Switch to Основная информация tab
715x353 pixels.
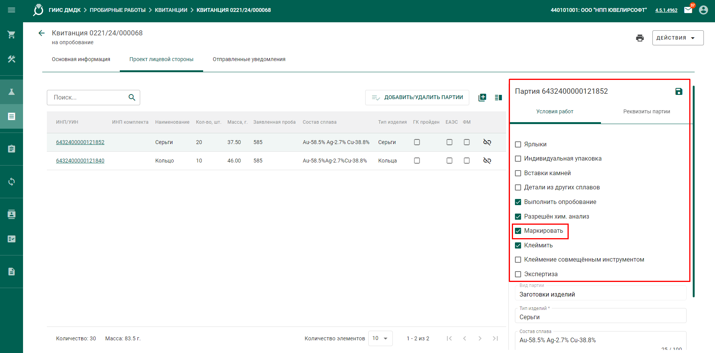coord(81,59)
